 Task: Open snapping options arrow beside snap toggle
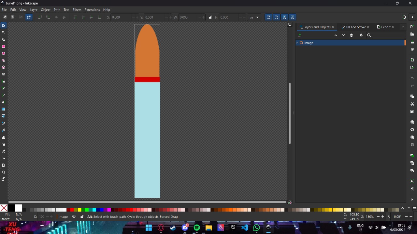412,17
